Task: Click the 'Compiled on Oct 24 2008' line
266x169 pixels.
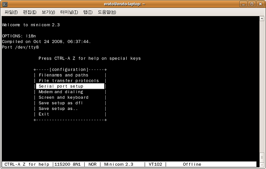Action: click(46, 42)
